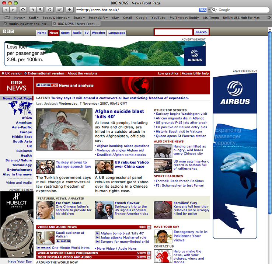Play Judge attacks Musharraf rule video
The width and height of the screenshot is (272, 264).
(98, 237)
